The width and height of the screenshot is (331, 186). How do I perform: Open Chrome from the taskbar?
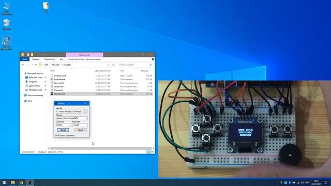(21, 182)
